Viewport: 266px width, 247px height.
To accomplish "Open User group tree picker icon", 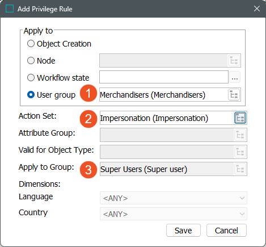I will click(234, 95).
